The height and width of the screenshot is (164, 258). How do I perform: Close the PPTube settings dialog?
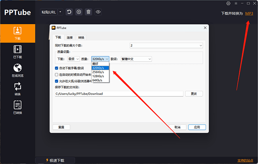205,28
